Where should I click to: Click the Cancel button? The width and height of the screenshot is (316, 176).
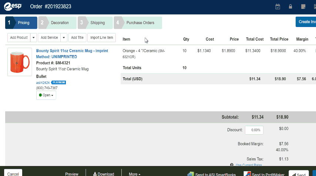coord(13,173)
